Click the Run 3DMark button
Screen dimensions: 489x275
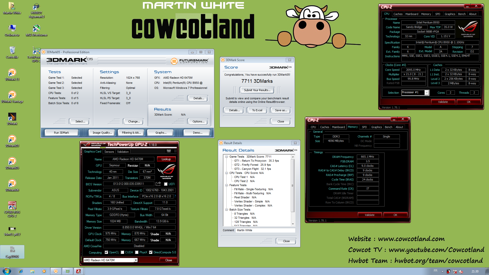coord(61,133)
